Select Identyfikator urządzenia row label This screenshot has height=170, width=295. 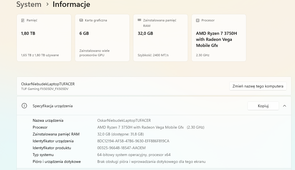tap(53, 141)
